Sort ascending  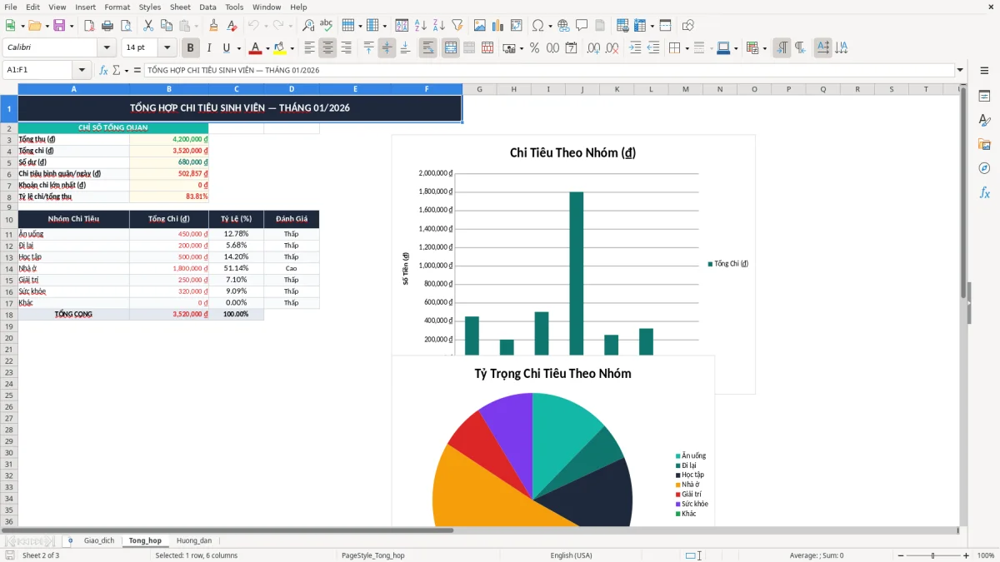pyautogui.click(x=421, y=26)
